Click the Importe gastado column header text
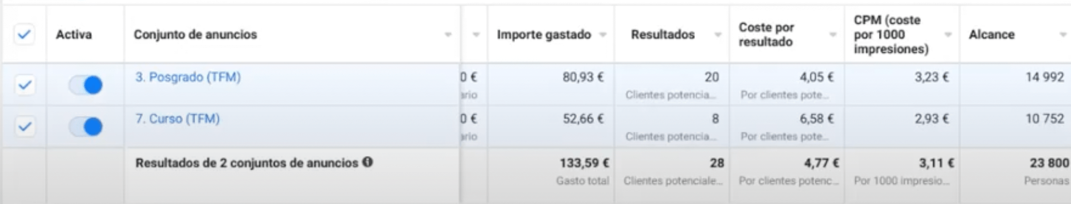 (544, 34)
